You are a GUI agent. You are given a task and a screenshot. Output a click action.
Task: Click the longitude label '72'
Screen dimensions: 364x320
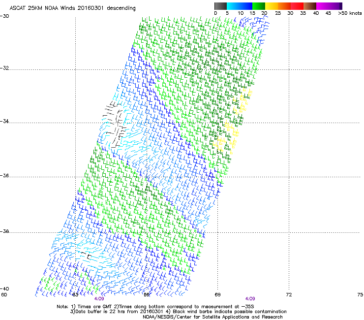tap(289, 295)
